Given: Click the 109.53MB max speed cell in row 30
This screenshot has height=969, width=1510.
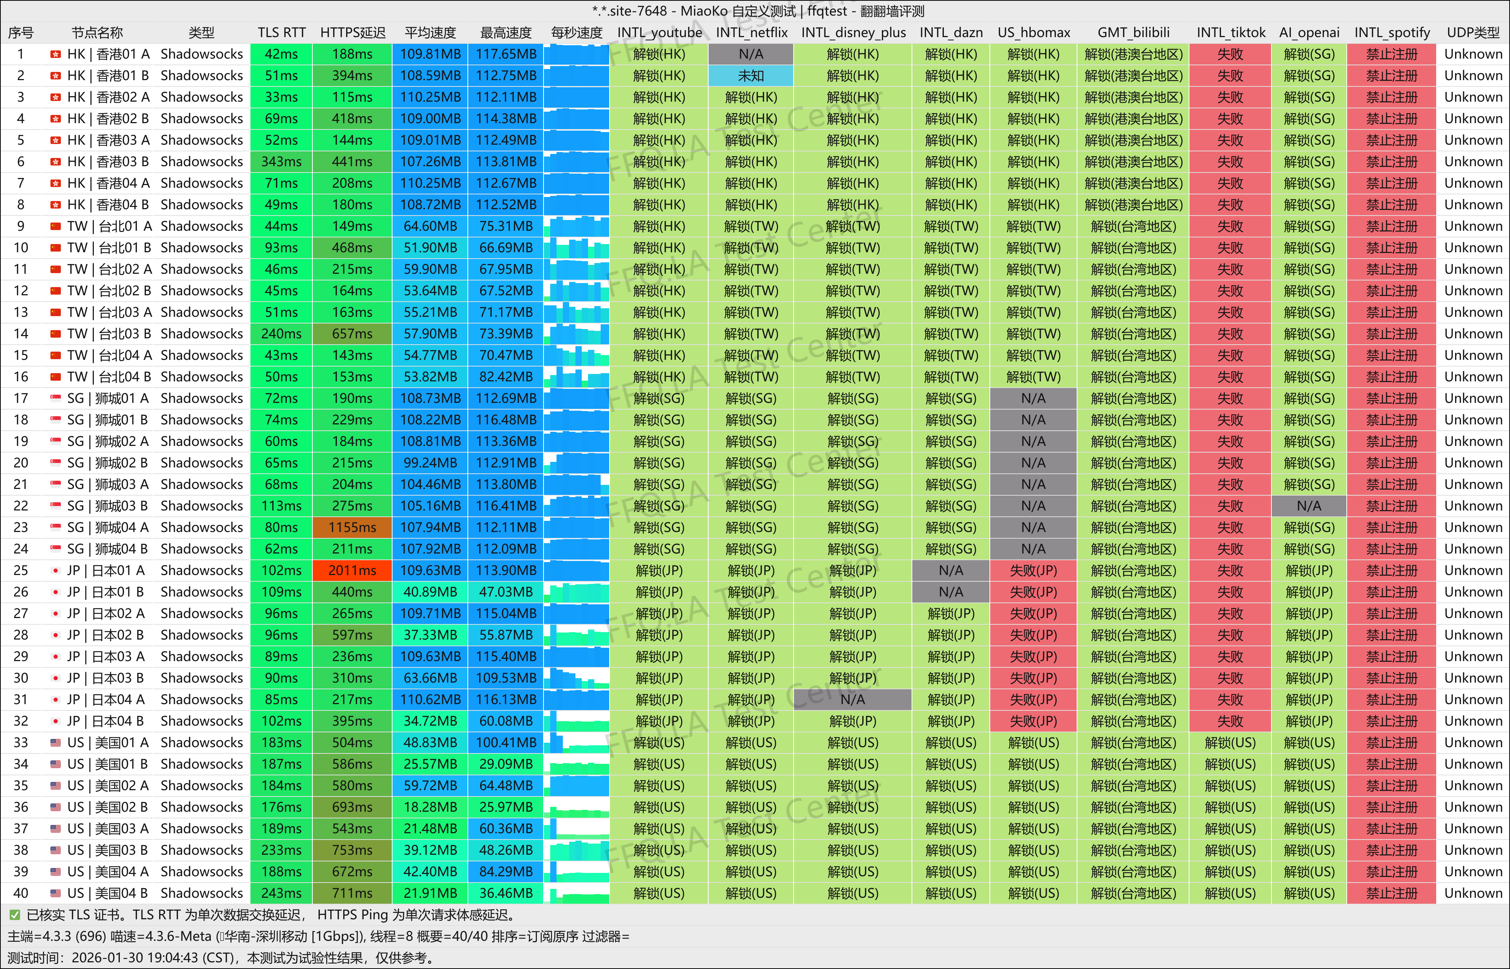Looking at the screenshot, I should [506, 678].
